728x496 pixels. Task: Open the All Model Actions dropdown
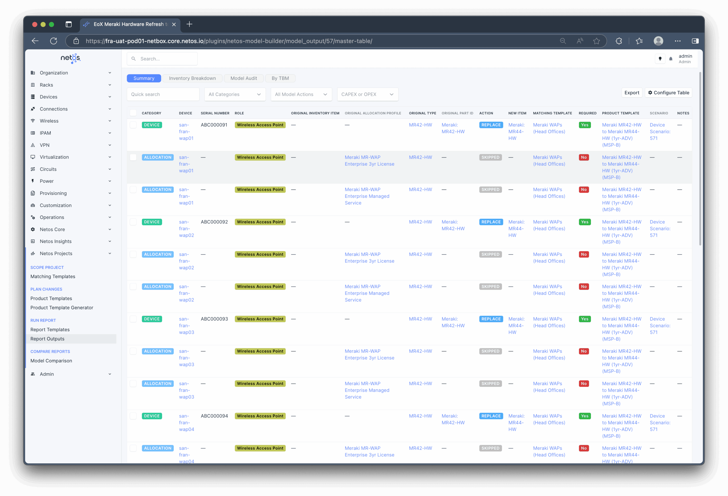pos(301,94)
